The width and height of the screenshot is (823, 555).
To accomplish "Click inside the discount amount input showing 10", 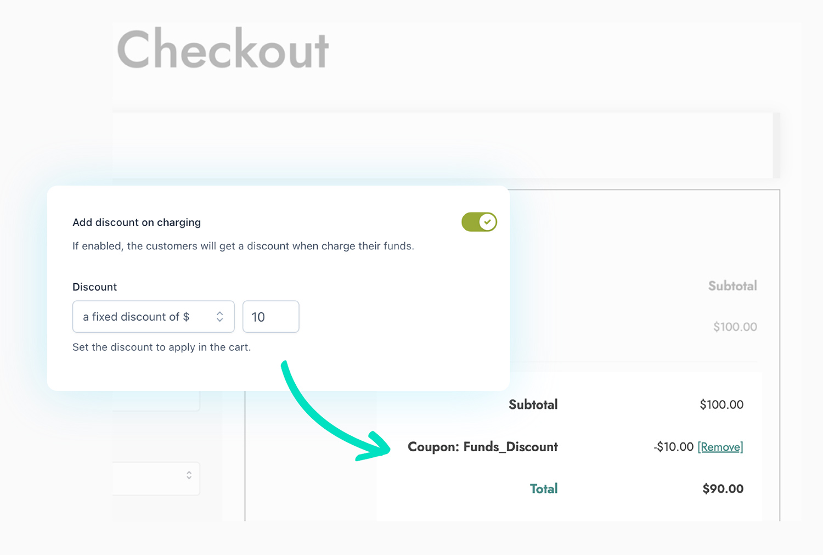I will tap(270, 317).
